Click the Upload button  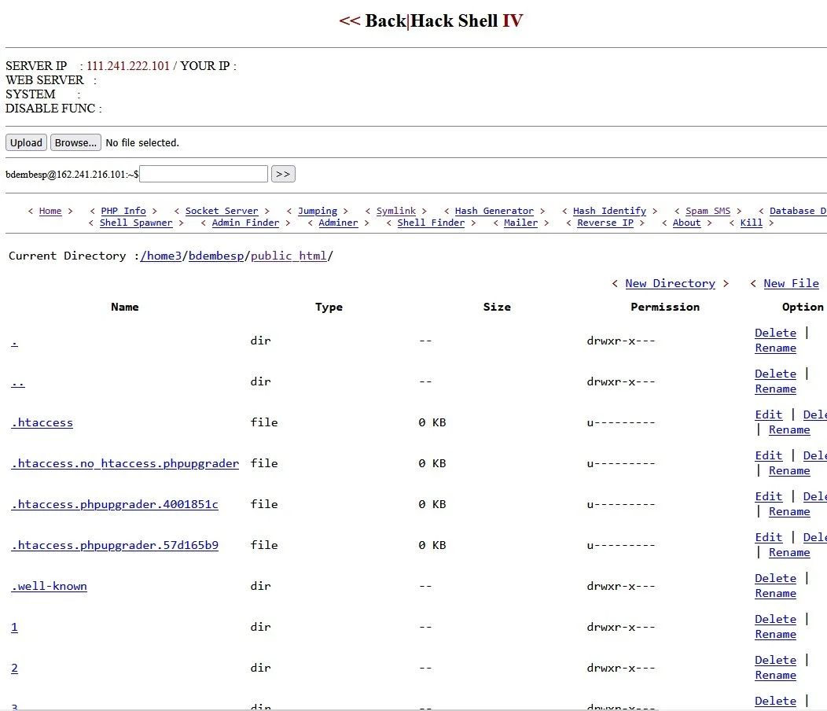tap(26, 142)
